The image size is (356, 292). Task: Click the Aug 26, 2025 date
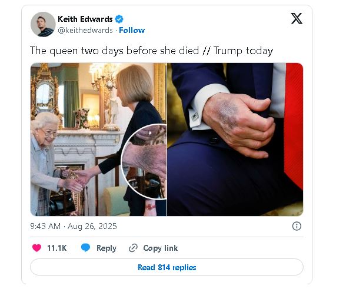[x=92, y=226]
